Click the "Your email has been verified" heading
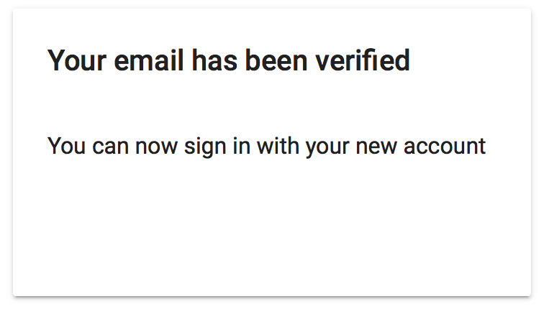544x309 pixels. [x=229, y=60]
